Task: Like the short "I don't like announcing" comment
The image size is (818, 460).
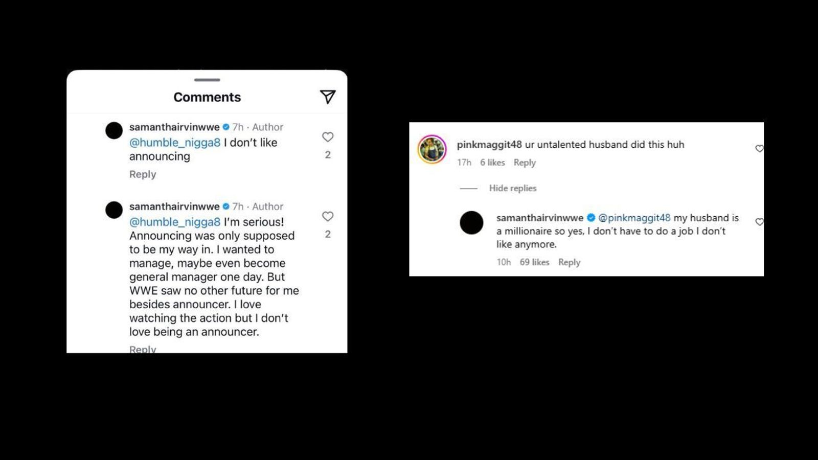Action: (x=328, y=137)
